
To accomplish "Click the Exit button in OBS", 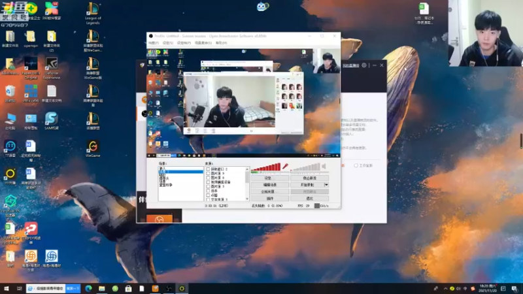I will pyautogui.click(x=309, y=199).
